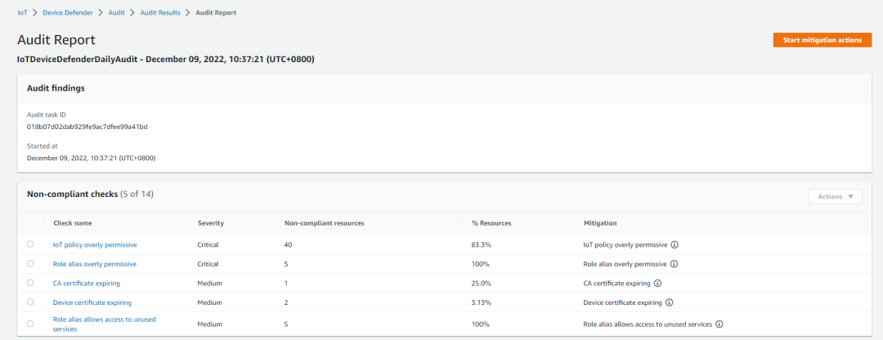The width and height of the screenshot is (883, 340).
Task: Click info icon beside CA certificate expiring mitigation
Action: tap(657, 283)
